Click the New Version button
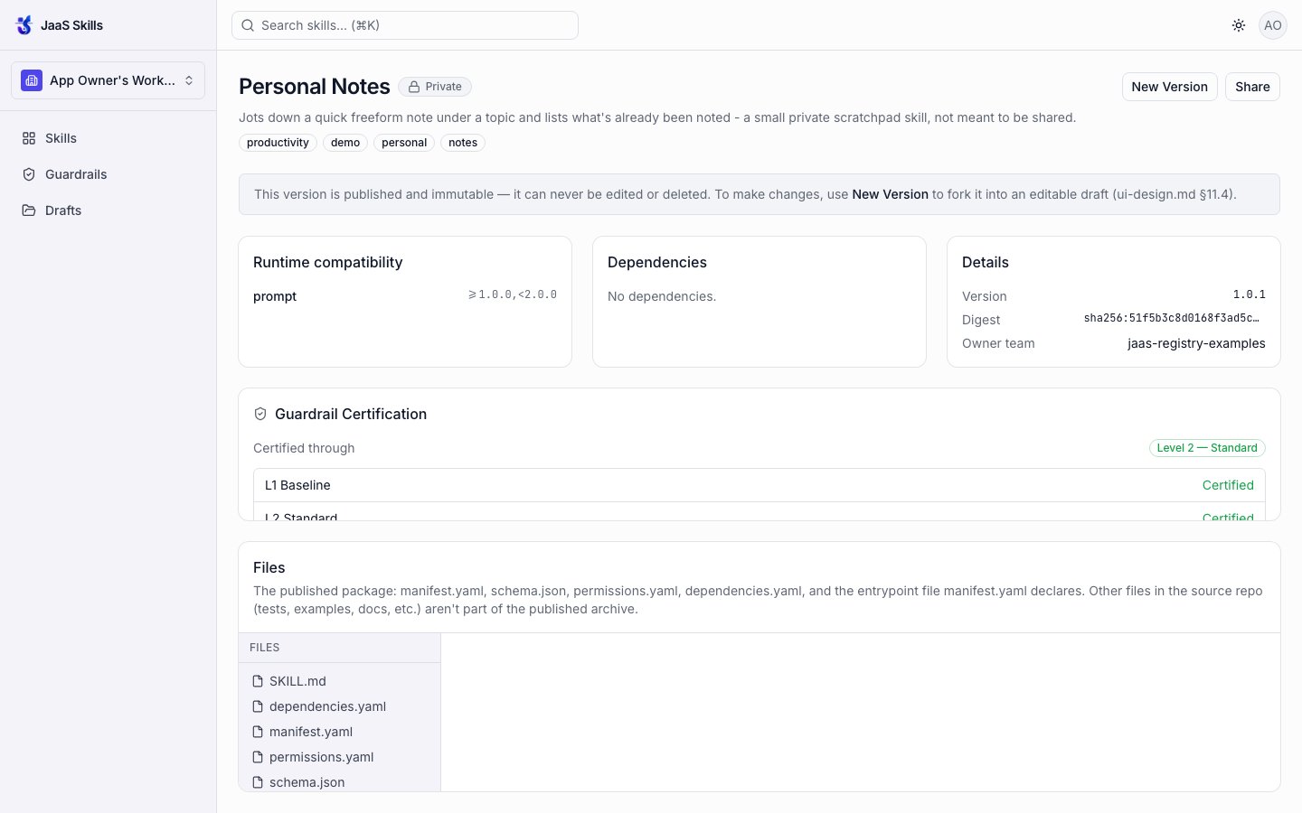 pyautogui.click(x=1169, y=87)
